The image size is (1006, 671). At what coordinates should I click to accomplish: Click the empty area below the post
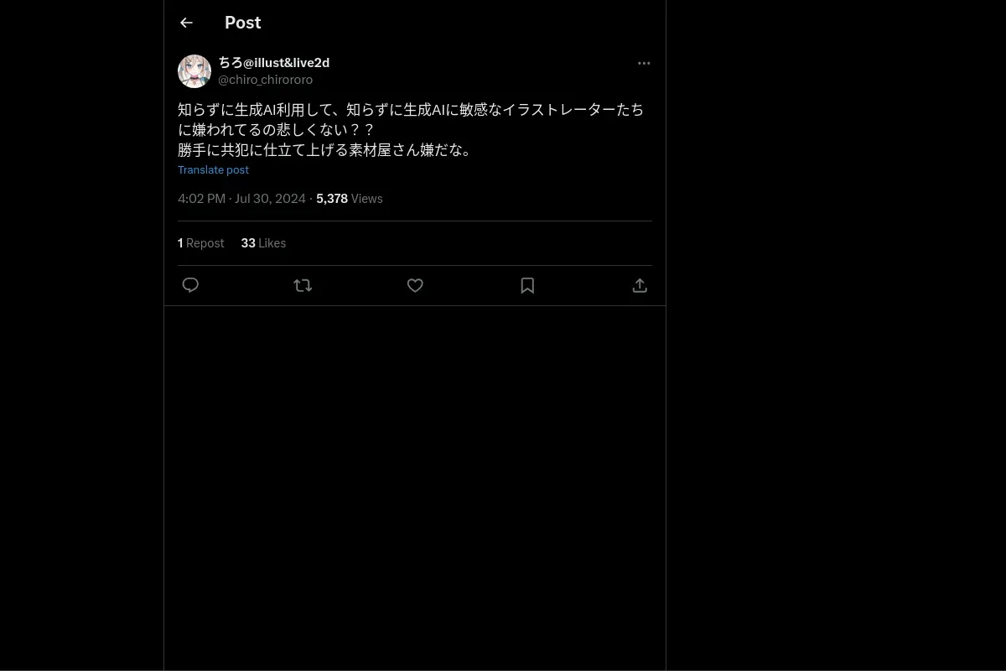[x=415, y=486]
